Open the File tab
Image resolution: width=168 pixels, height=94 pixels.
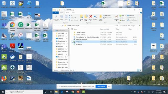55,13
